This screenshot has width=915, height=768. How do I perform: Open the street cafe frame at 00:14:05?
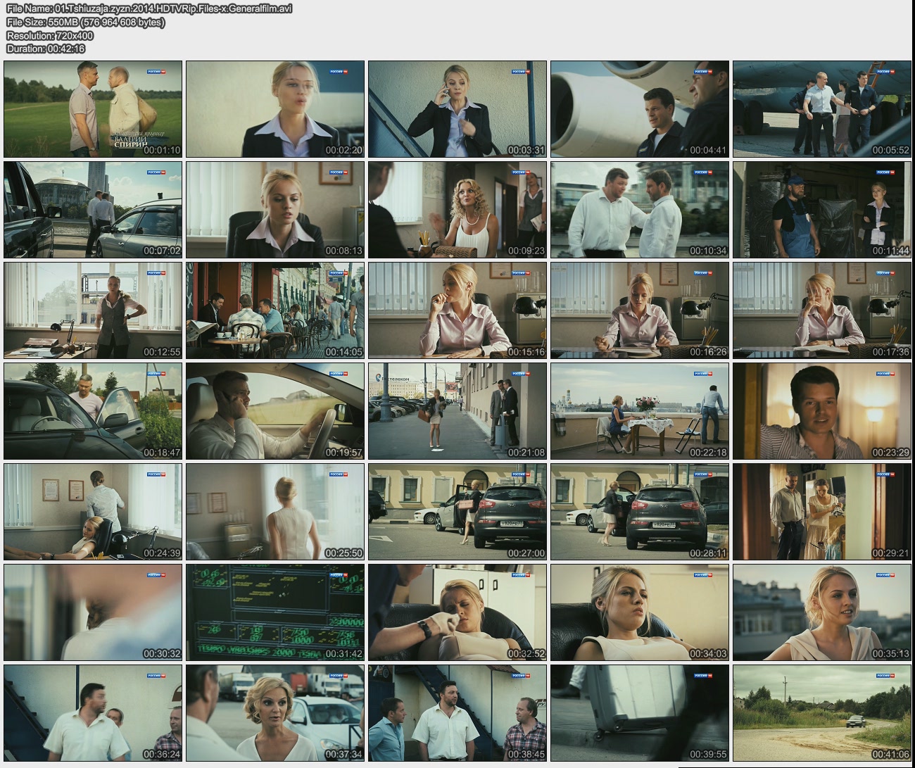(x=275, y=310)
